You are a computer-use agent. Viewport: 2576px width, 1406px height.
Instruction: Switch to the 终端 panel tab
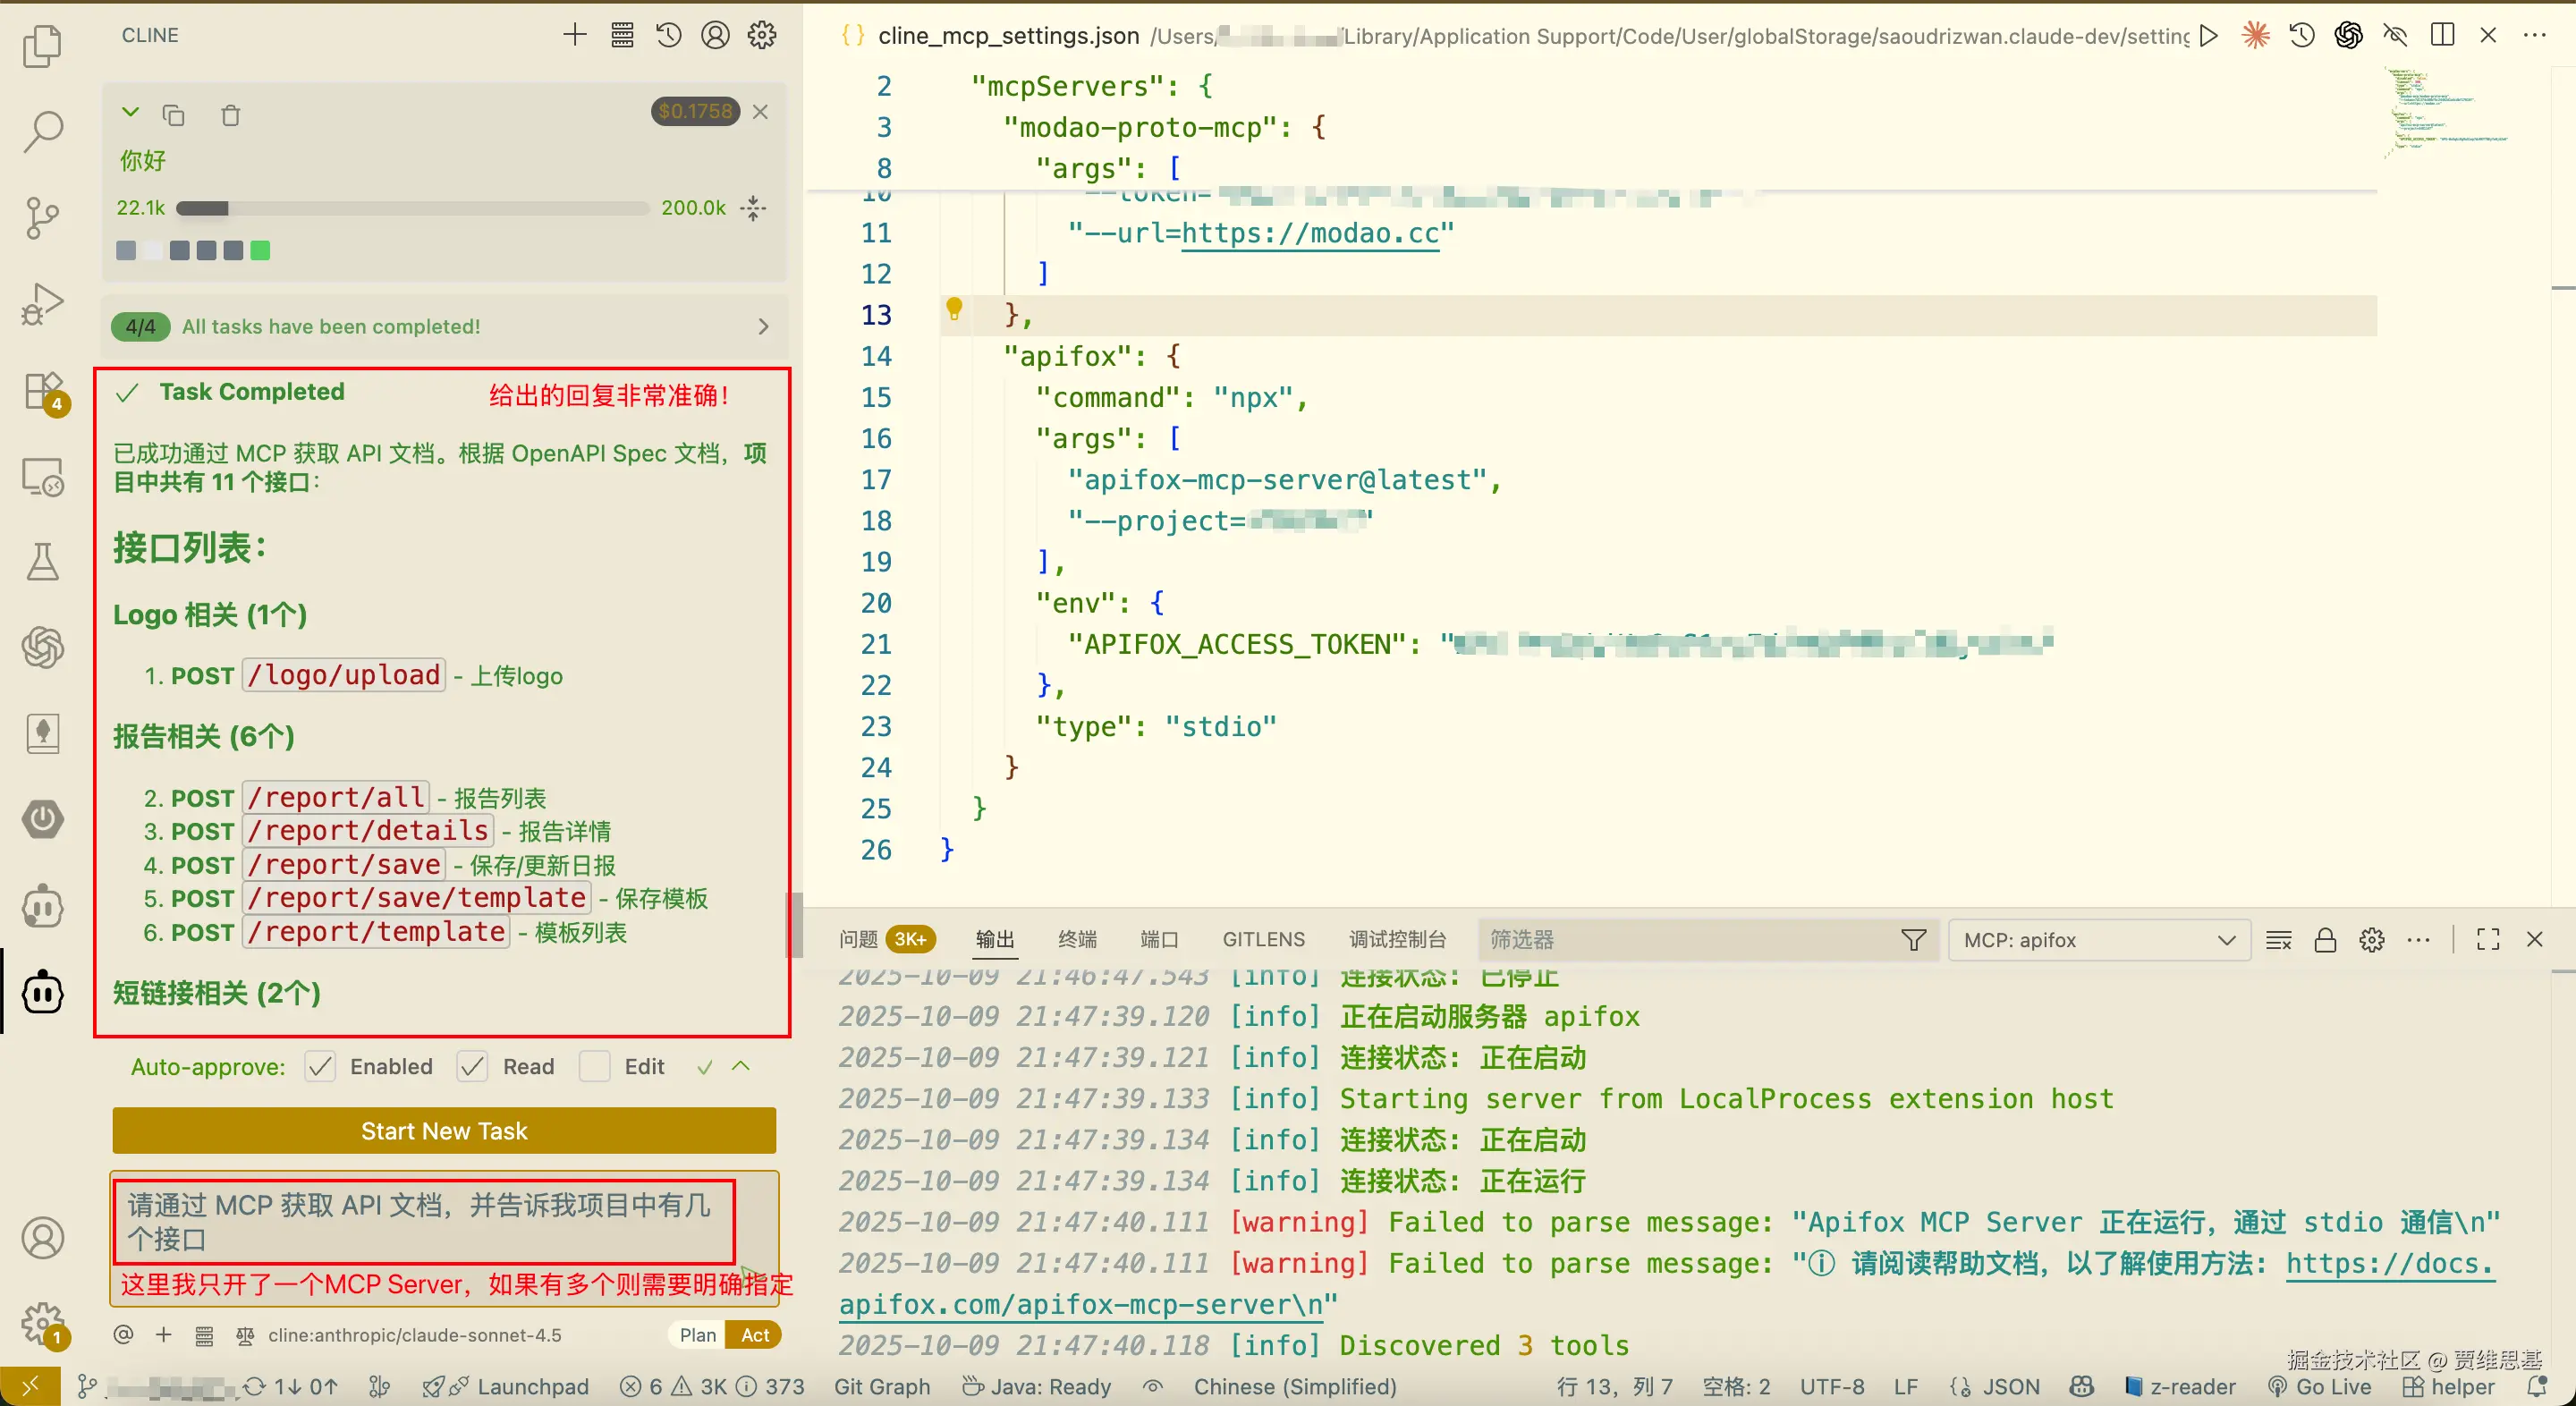pos(1077,940)
